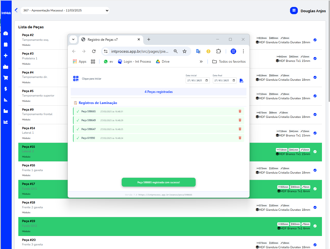Click the QR code scan icon to start

pos(76,79)
